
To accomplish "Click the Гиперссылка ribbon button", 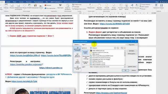I will coord(77,4).
